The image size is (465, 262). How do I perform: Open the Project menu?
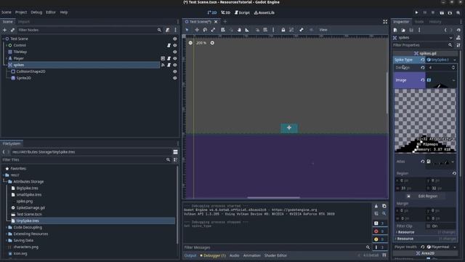click(21, 12)
